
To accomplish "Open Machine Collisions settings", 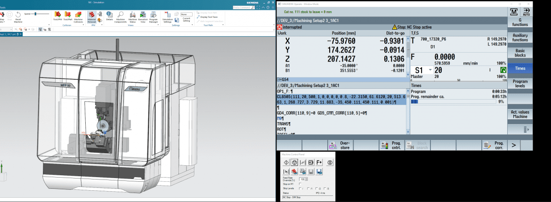I will [x=78, y=17].
